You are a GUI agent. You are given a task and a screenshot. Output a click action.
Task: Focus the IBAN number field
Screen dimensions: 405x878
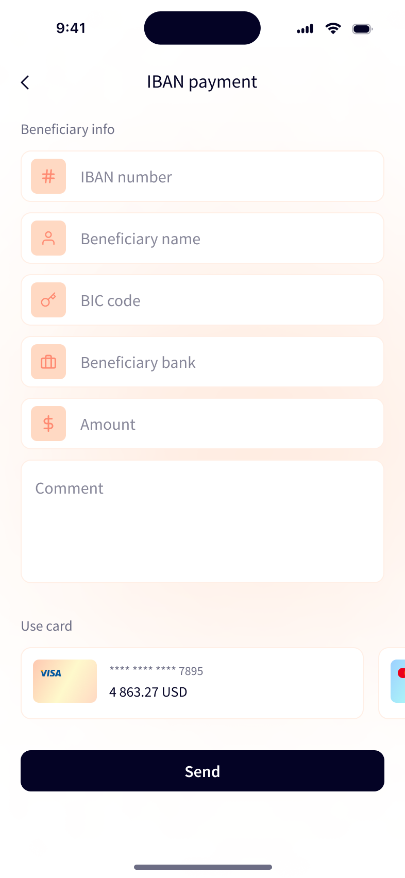click(227, 177)
